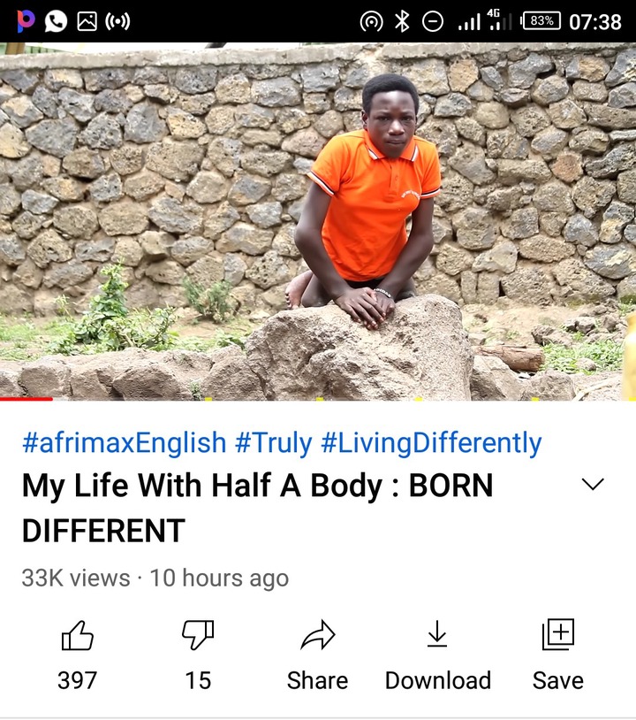Click the red video progress bar
This screenshot has width=636, height=720.
[x=26, y=399]
